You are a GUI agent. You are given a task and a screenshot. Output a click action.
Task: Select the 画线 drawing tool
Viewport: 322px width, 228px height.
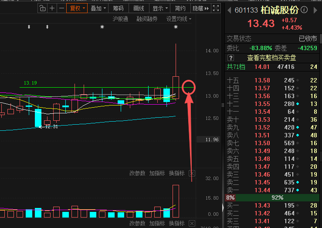139,8
